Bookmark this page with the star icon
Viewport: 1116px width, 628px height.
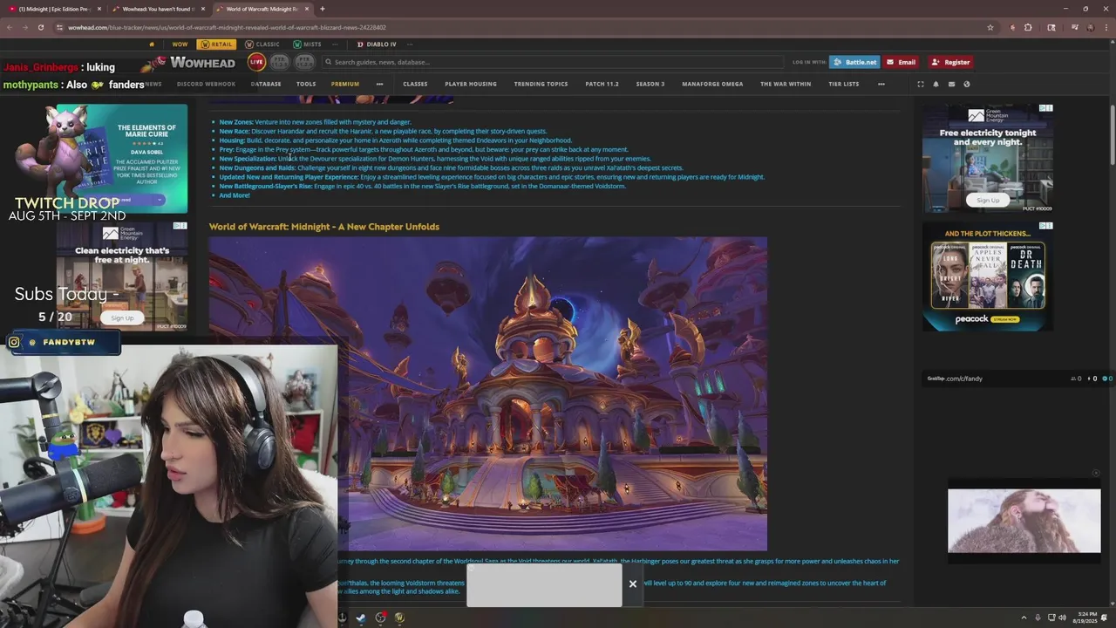coord(990,27)
